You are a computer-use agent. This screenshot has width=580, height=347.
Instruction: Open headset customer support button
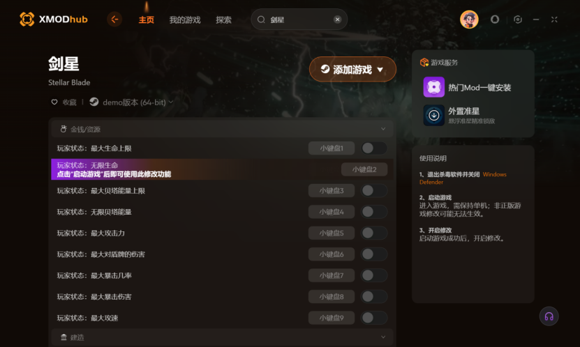[549, 316]
